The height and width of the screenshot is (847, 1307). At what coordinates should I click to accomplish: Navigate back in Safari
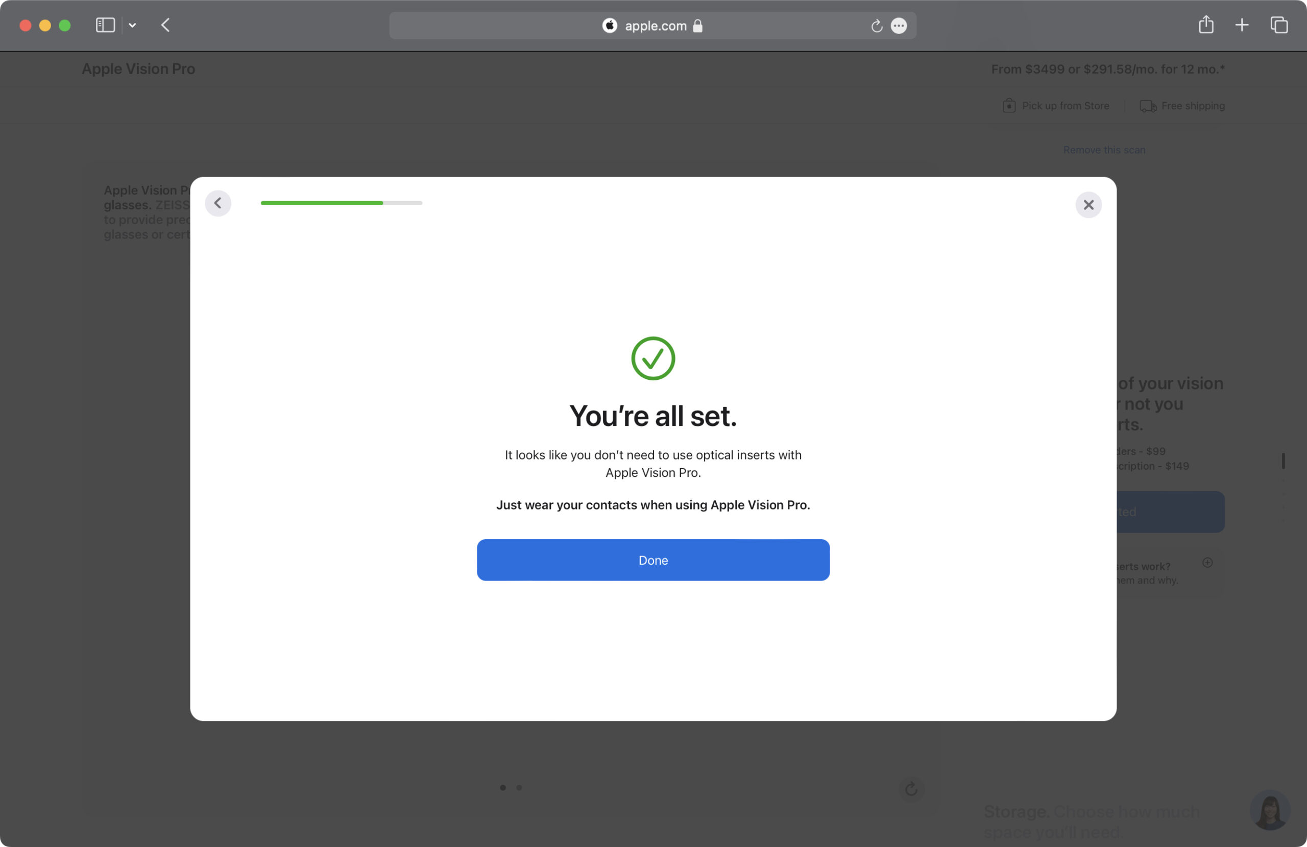click(x=165, y=25)
